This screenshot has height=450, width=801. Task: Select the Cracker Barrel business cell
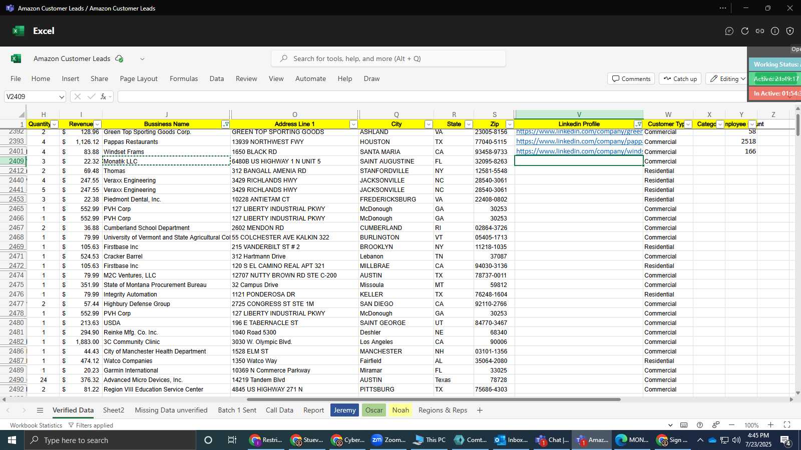click(166, 256)
